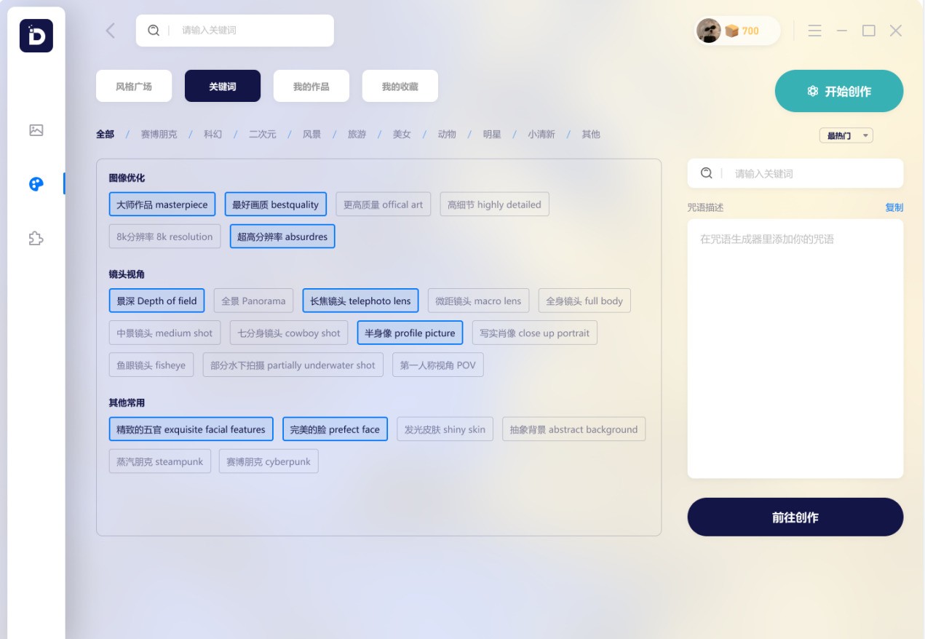Viewport: 925px width, 639px height.
Task: Click the D logo at top left
Action: click(x=36, y=36)
